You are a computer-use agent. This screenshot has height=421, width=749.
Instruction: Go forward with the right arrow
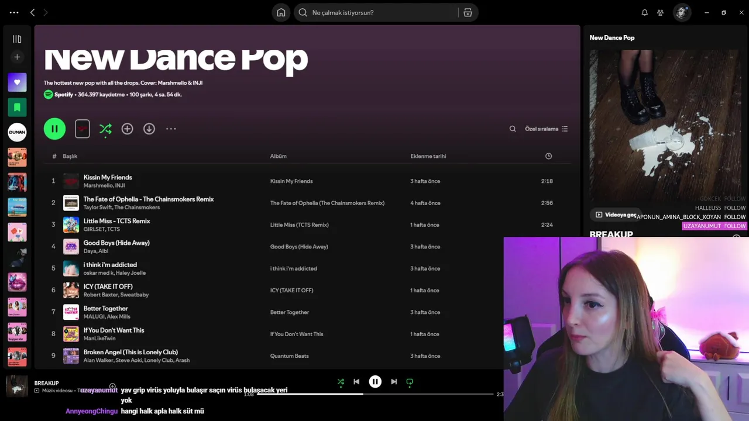46,12
